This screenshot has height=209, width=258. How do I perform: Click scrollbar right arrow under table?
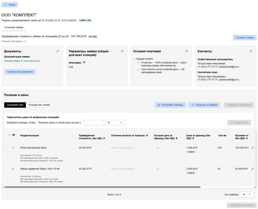click(x=255, y=187)
